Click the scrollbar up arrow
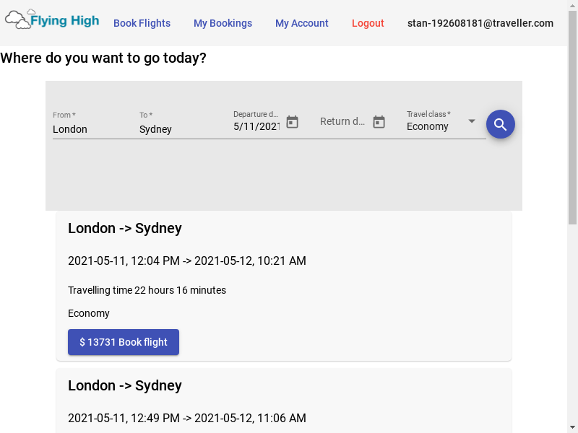The height and width of the screenshot is (433, 578). coord(572,5)
